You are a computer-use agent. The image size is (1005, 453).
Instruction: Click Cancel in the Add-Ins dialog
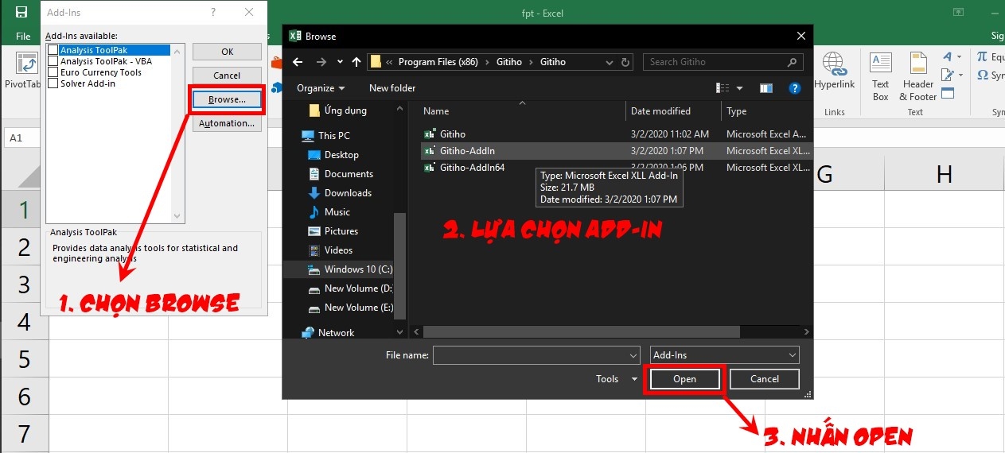click(x=227, y=75)
